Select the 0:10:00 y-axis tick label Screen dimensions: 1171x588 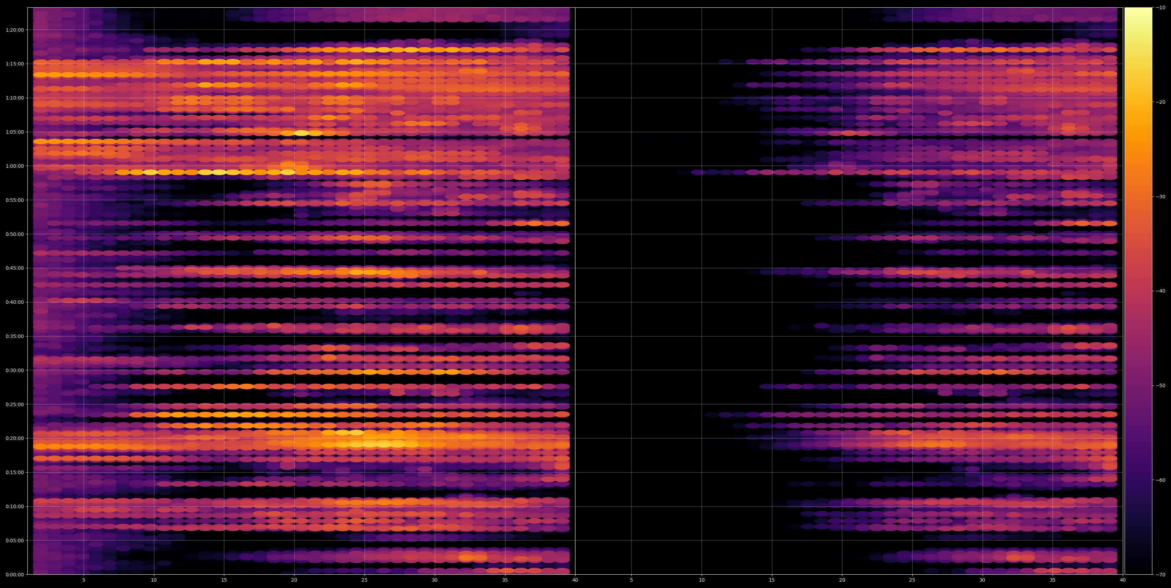pos(14,506)
